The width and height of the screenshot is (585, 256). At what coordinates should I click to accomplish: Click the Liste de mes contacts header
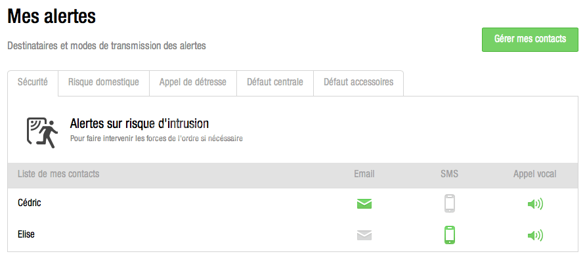tap(58, 174)
